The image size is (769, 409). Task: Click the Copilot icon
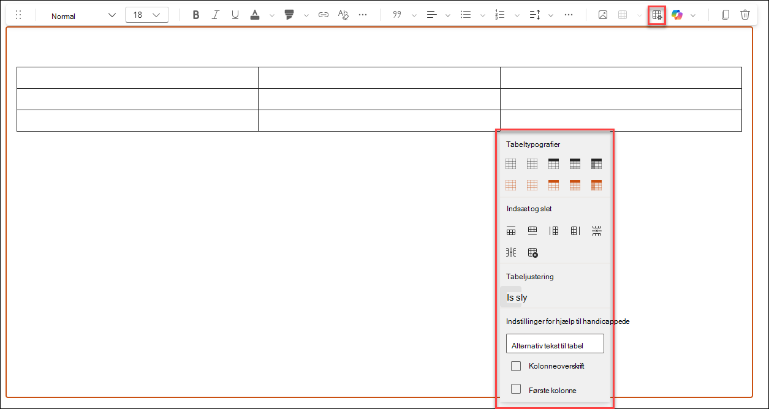pyautogui.click(x=677, y=15)
